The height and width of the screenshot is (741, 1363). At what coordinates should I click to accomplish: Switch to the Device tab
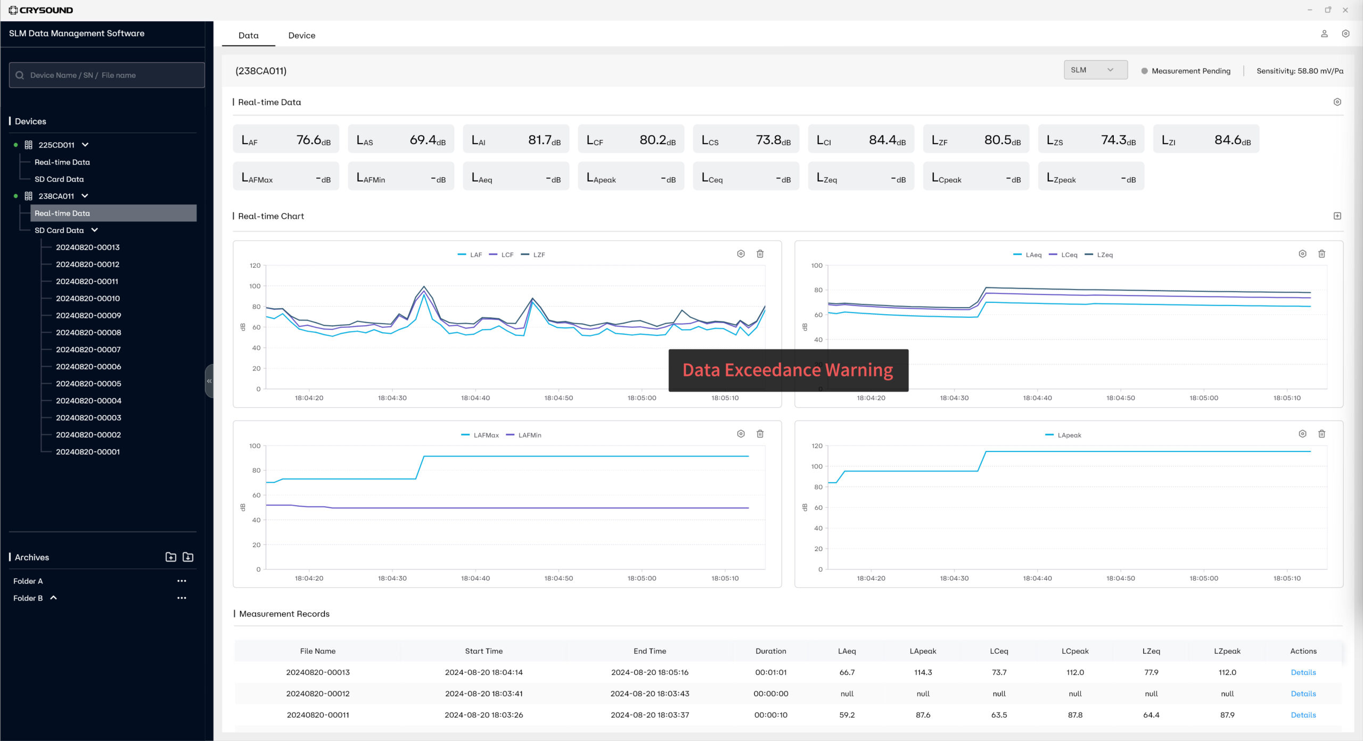[301, 36]
